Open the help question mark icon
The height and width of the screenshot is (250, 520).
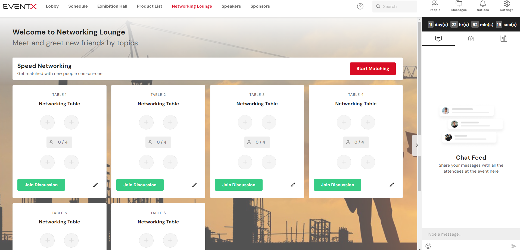click(x=360, y=6)
